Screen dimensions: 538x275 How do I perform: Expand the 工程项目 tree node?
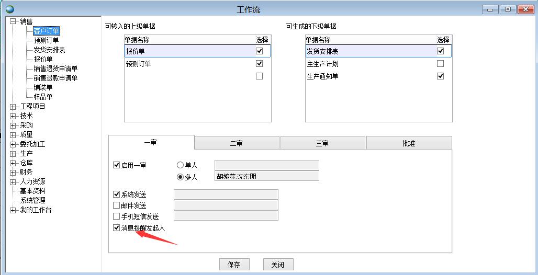[x=13, y=107]
